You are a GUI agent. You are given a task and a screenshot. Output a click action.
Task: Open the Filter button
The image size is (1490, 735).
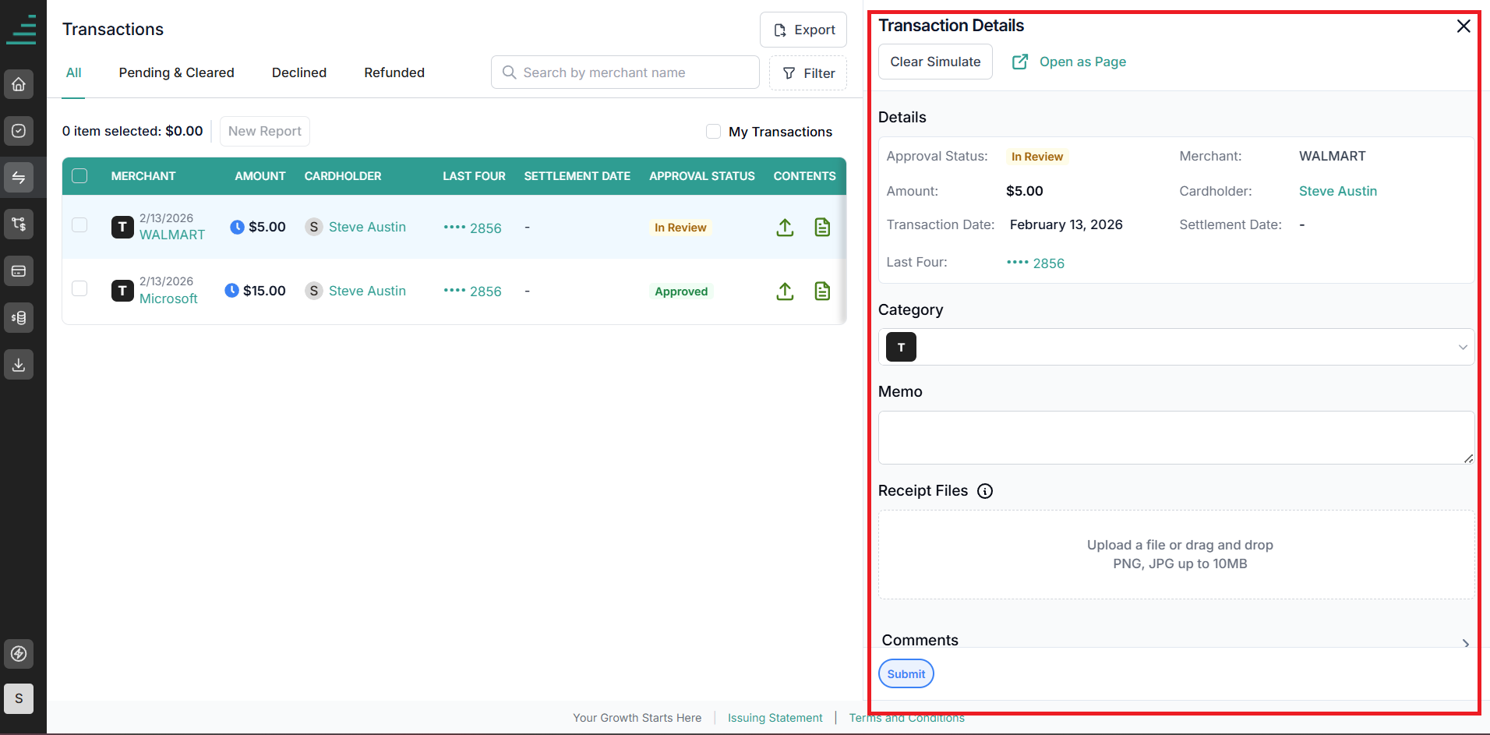[x=808, y=73]
